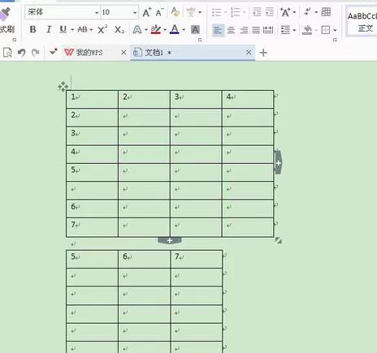Decrease font size with A- icon
The width and height of the screenshot is (377, 353).
159,12
